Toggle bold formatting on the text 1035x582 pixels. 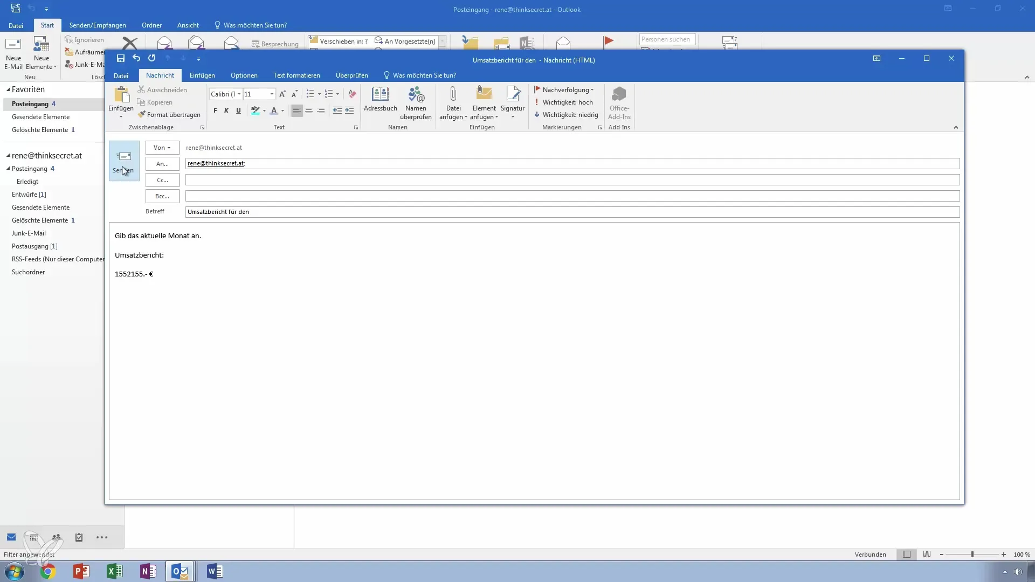215,110
